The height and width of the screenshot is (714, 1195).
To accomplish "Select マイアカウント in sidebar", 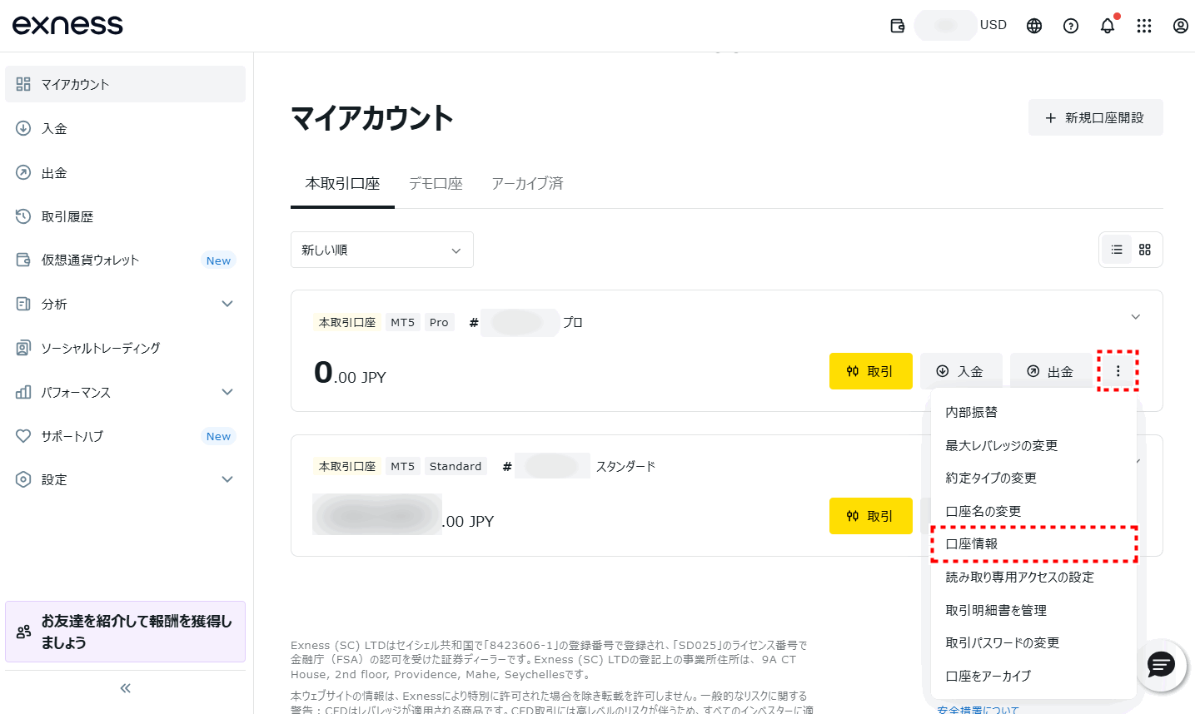I will (x=125, y=84).
